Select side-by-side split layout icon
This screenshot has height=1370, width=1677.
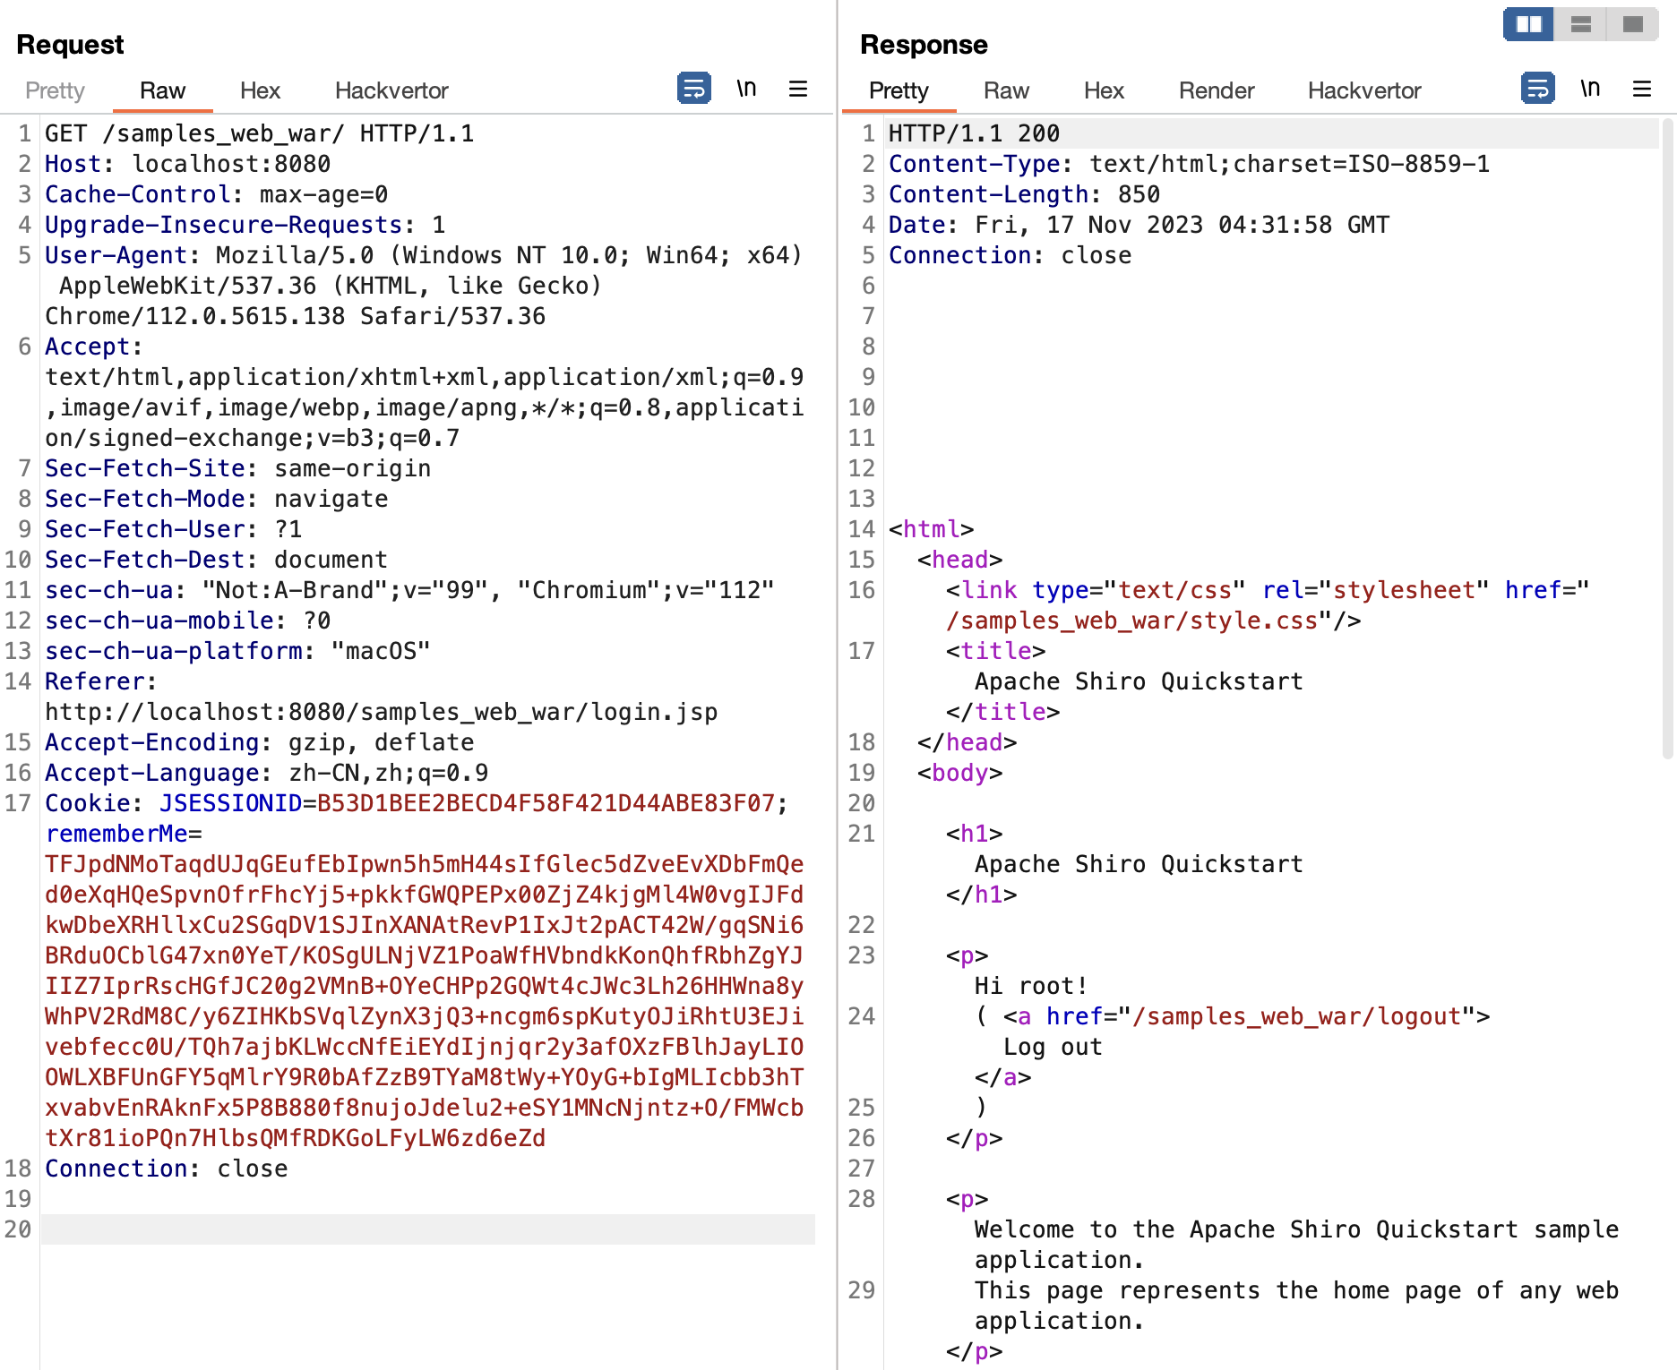click(1528, 24)
